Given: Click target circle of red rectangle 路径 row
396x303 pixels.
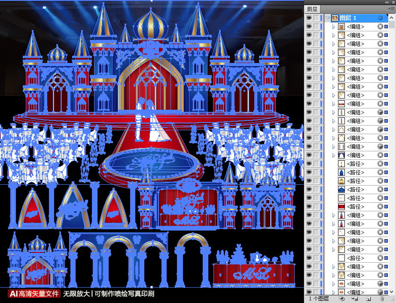Looking at the screenshot, I should coord(380,207).
